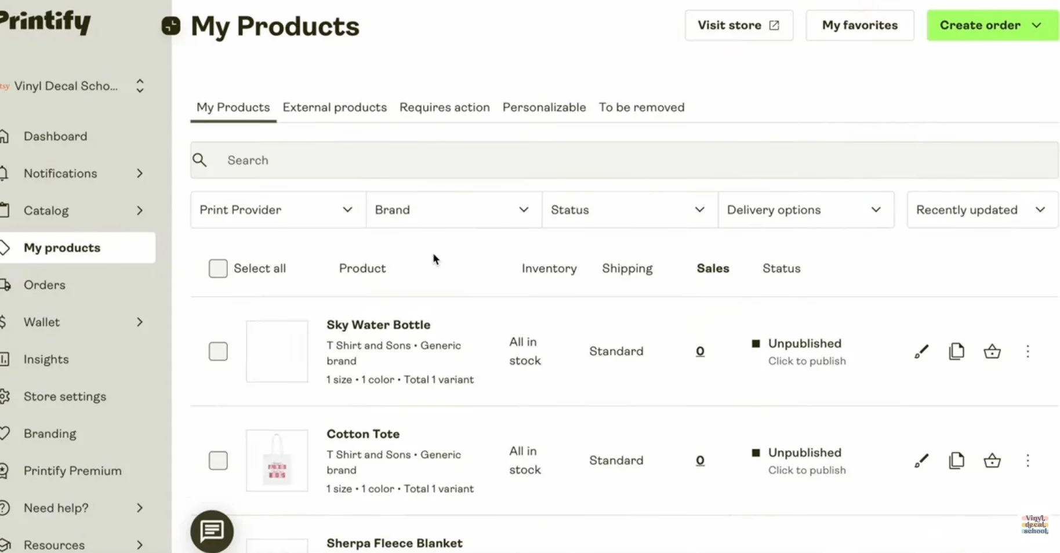Click the edit pencil icon for Sky Water Bottle

pyautogui.click(x=921, y=351)
